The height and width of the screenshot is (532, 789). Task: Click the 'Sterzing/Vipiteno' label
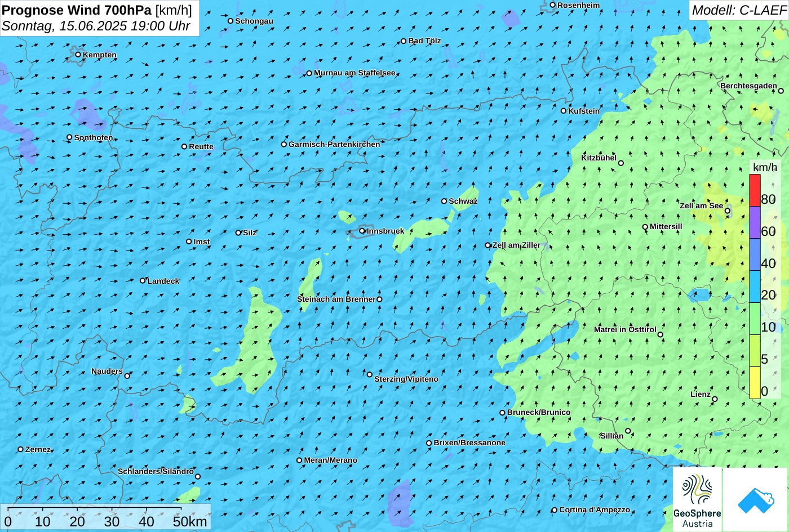(x=406, y=379)
